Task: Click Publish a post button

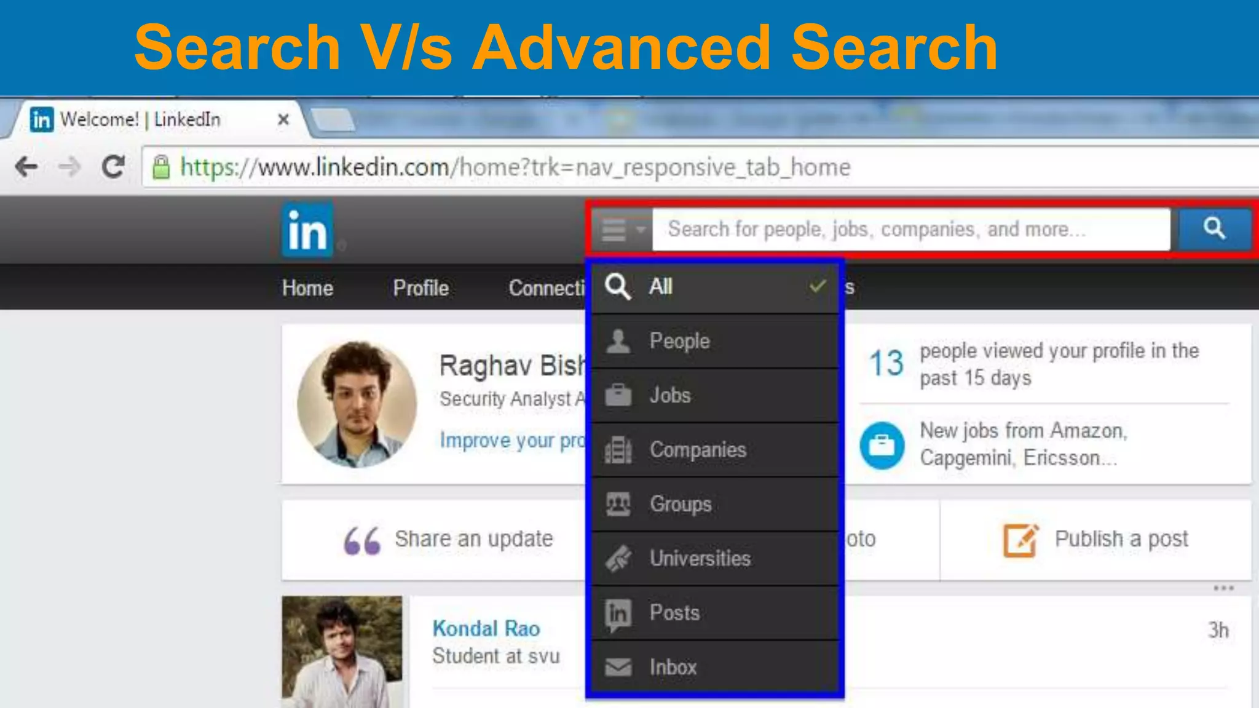Action: 1095,540
